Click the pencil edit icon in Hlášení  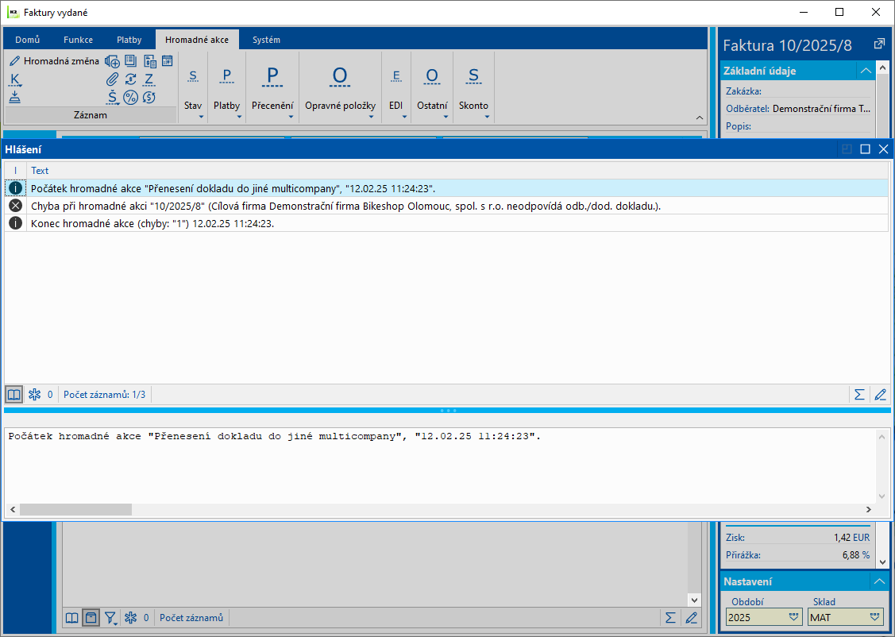click(880, 395)
